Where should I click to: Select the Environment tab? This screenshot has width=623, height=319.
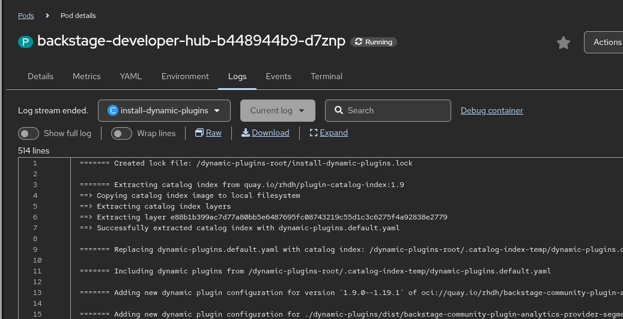click(185, 76)
